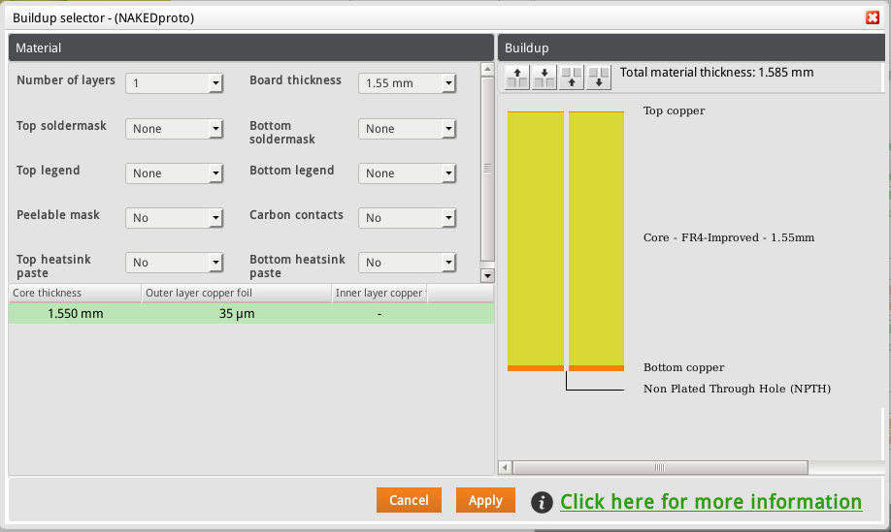
Task: Click the Material panel's vertical scrollbar thumb
Action: [487, 169]
